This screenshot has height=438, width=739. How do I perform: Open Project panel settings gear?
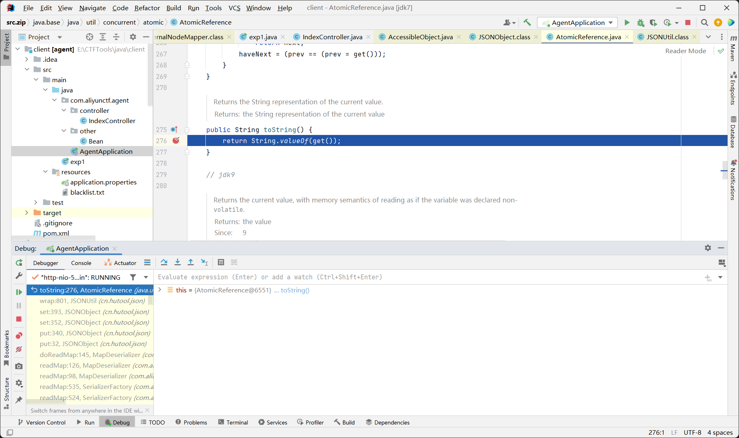click(133, 37)
